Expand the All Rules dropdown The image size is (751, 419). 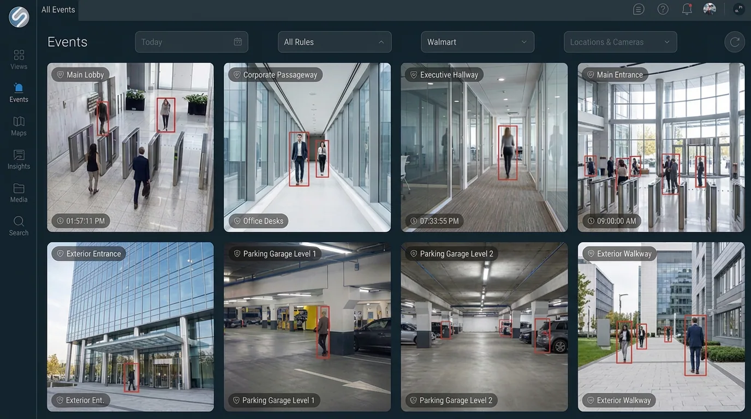point(335,42)
